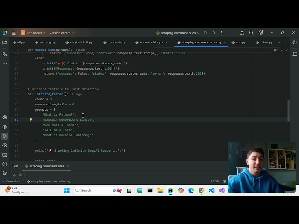Open the Services tool window

point(5,146)
